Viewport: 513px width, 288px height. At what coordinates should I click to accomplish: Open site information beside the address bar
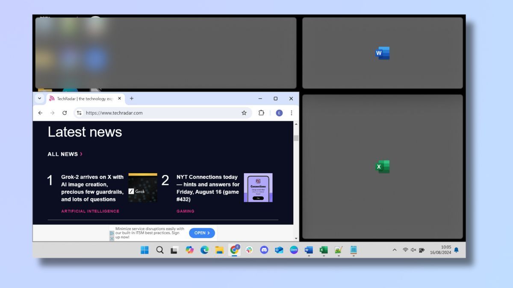[x=79, y=113]
